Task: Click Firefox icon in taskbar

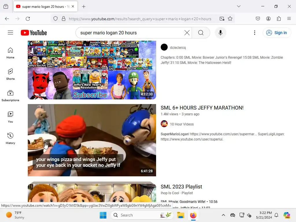Action: (193, 215)
